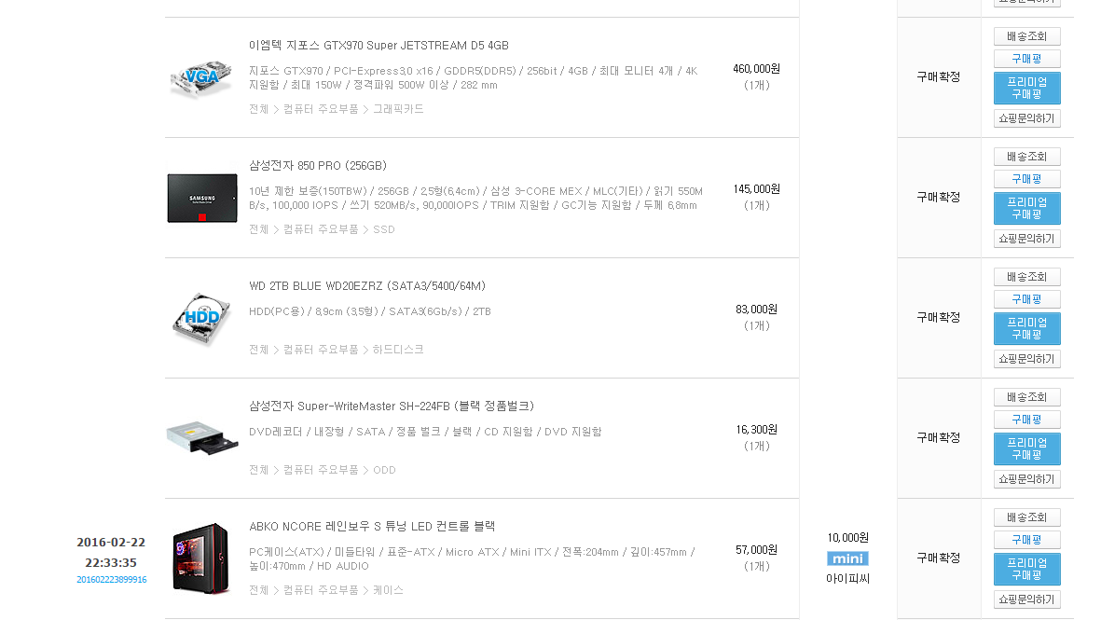Screen dimensions: 1101x620
Task: Click 쇼핑문의하기 for the Super-WriteMaster DVD drive
Action: (1026, 479)
